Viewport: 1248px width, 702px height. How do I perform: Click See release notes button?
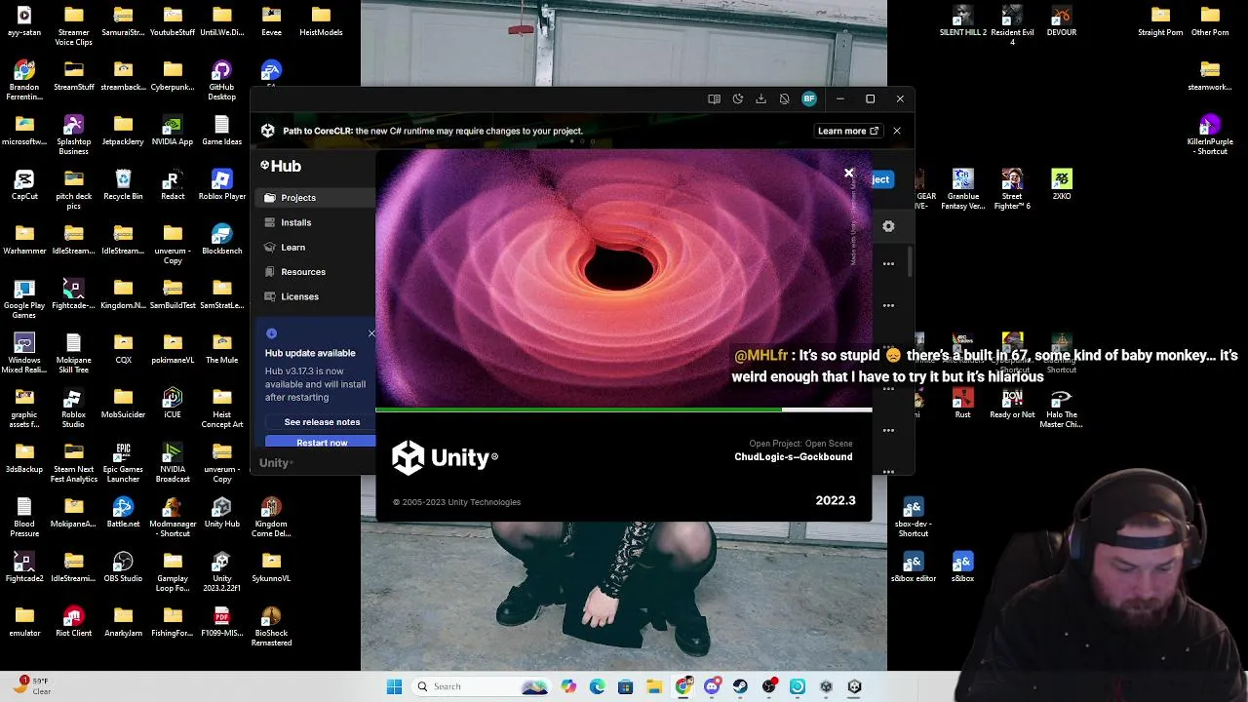[322, 422]
